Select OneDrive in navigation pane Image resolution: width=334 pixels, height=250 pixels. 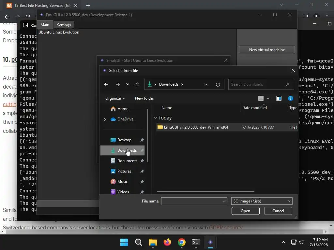click(125, 119)
